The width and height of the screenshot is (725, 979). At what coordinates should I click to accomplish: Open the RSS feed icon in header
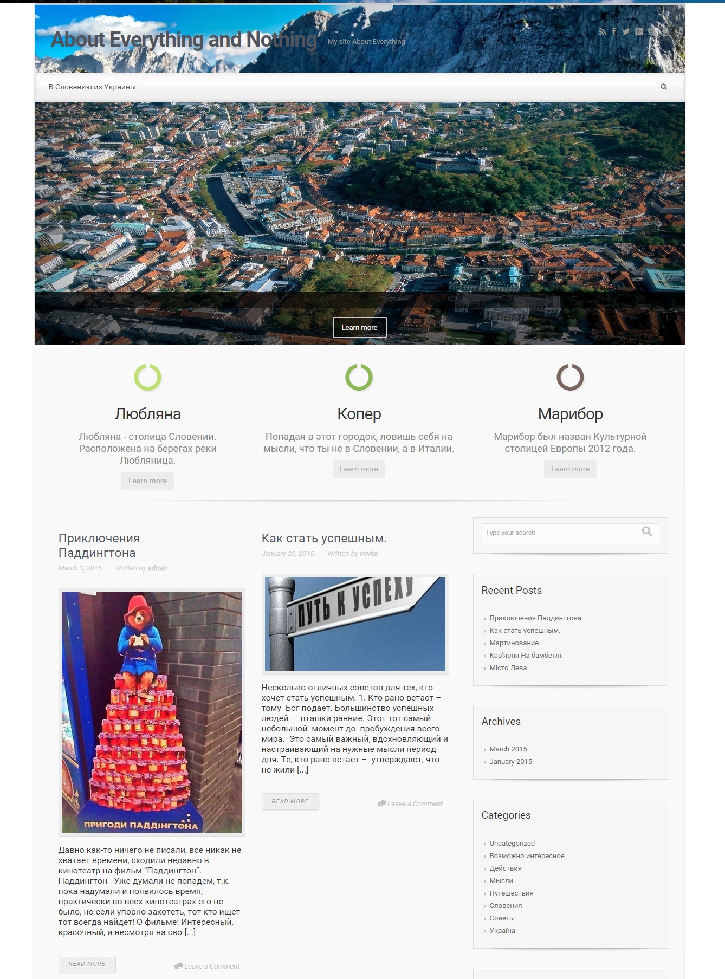[x=603, y=31]
